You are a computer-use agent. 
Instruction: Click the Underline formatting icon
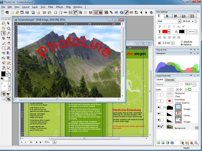pyautogui.click(x=169, y=27)
